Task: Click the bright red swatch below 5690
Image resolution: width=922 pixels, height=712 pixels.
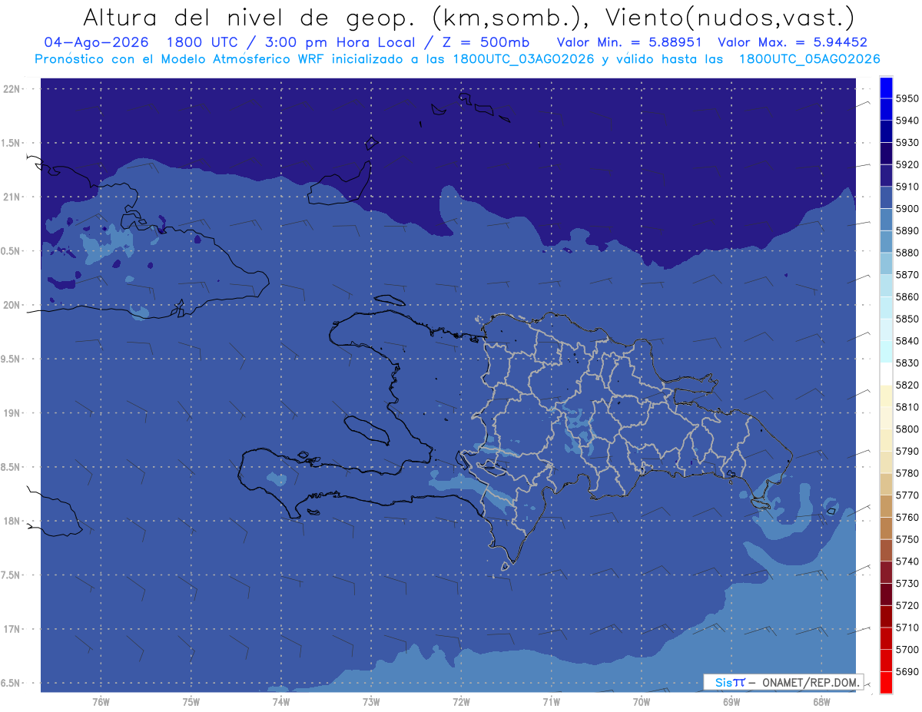Action: (886, 682)
